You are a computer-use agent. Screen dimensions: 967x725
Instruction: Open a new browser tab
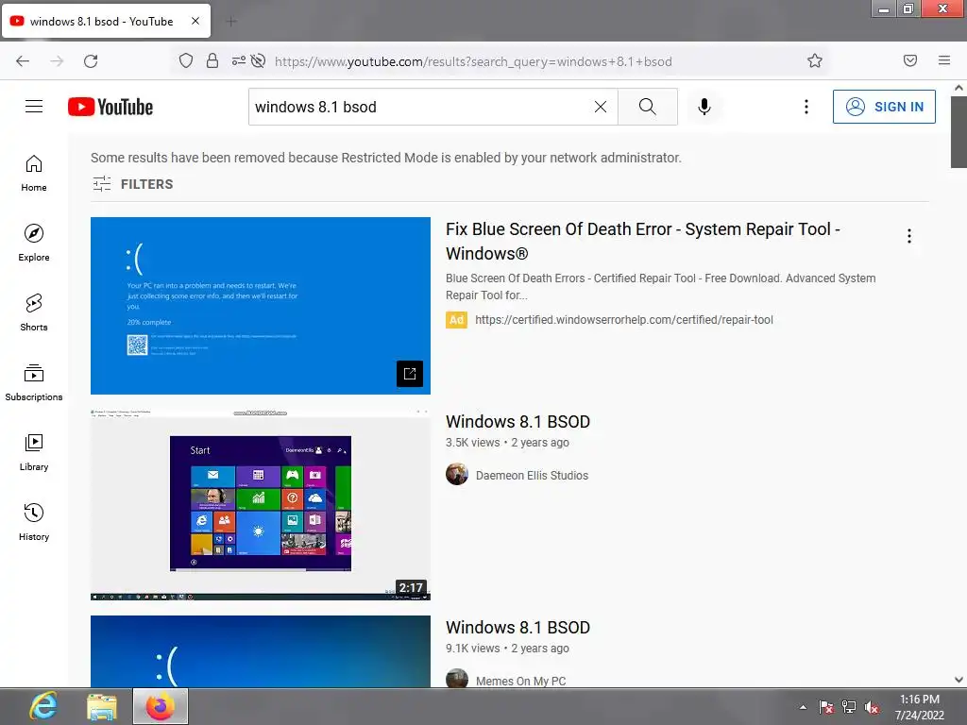point(231,22)
